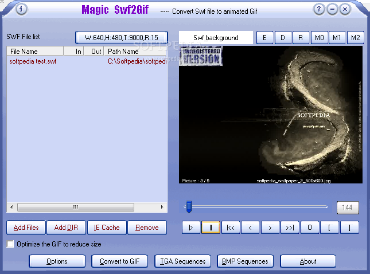The height and width of the screenshot is (274, 370).
Task: Open the Options dialog
Action: (57, 261)
